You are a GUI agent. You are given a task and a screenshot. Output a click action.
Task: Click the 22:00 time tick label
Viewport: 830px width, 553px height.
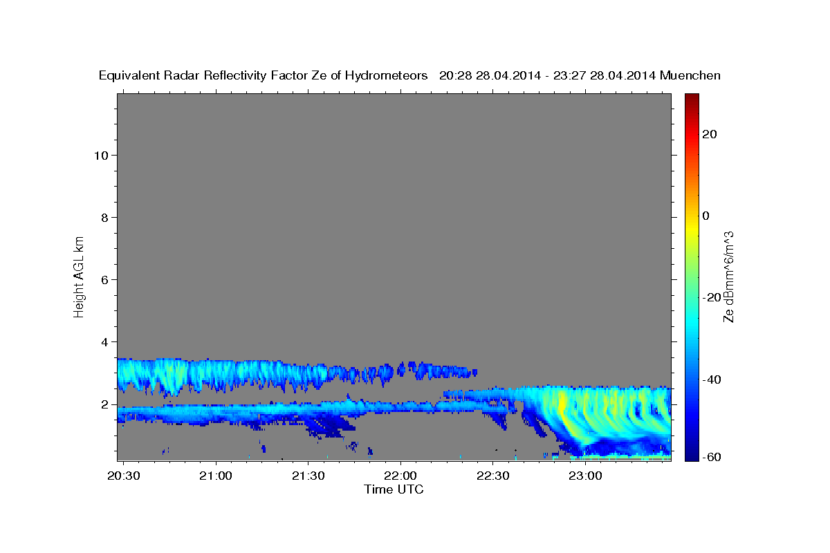(x=400, y=476)
